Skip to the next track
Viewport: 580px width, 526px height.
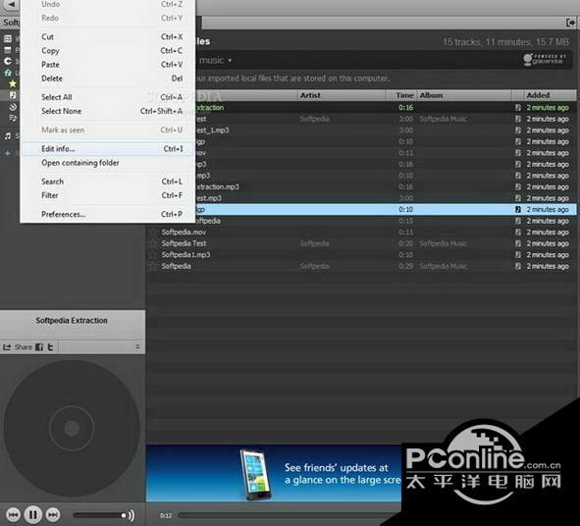[53, 514]
